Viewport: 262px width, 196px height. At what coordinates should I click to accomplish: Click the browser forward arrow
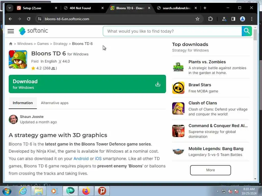point(19,19)
